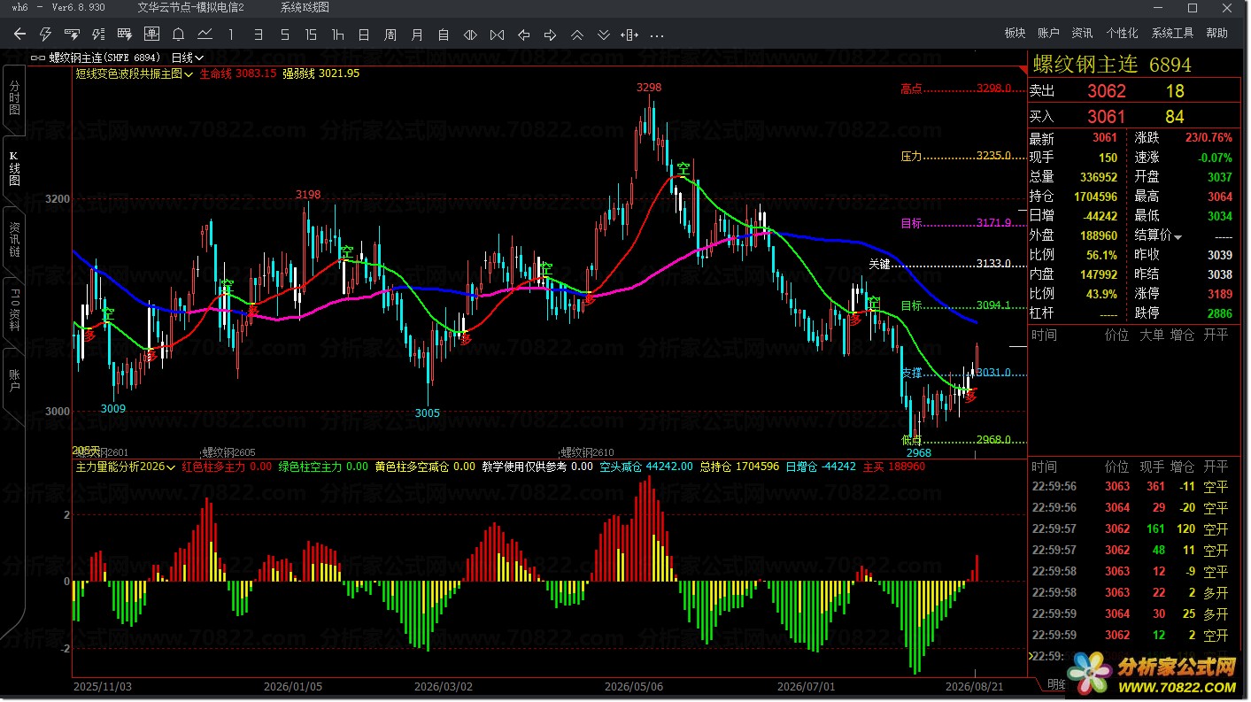The height and width of the screenshot is (702, 1251).
Task: Click the hollow left arrow icon
Action: (523, 35)
